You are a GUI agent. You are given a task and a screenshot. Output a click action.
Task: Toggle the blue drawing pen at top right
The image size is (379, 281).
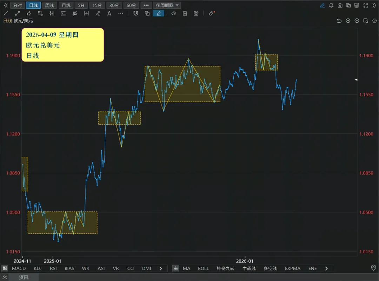point(322,5)
